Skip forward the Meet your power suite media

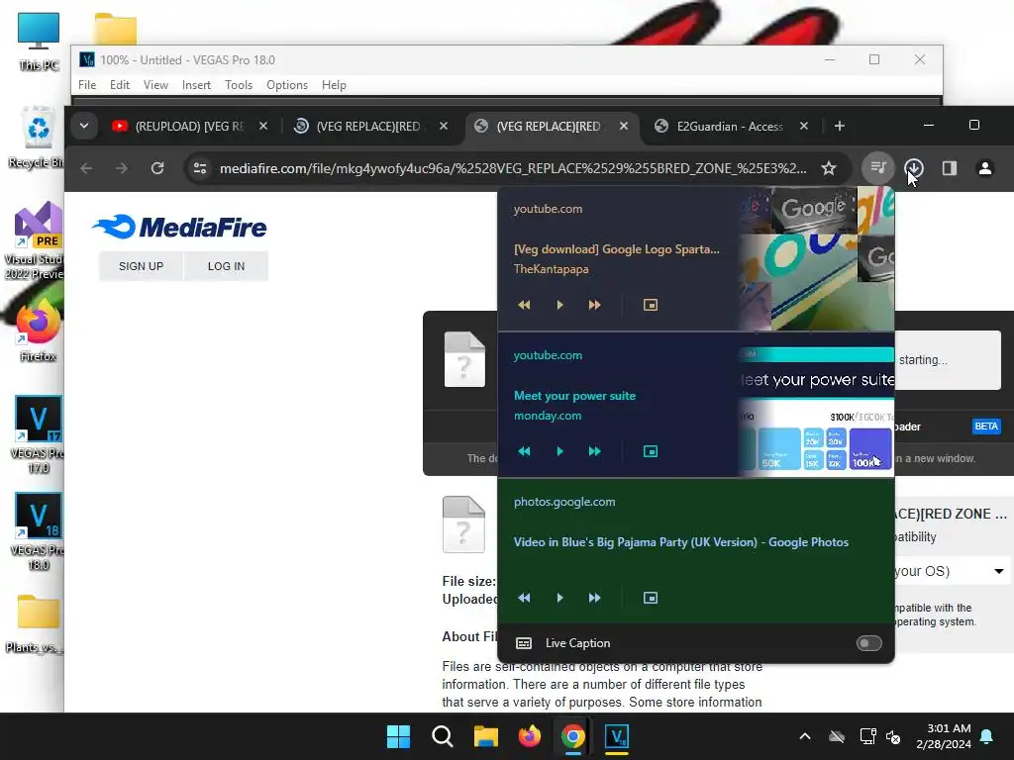pos(594,451)
